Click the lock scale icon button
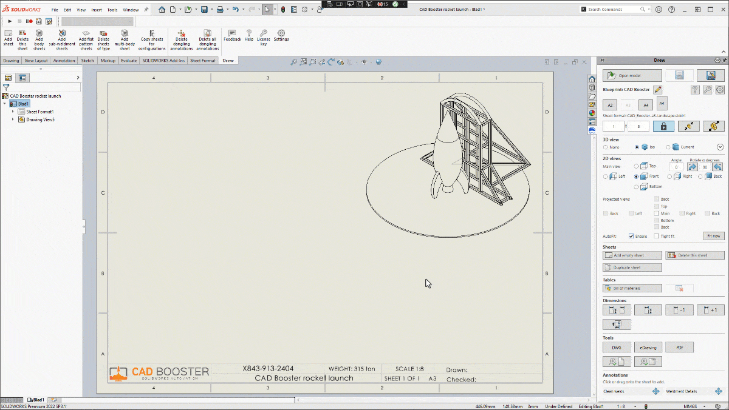This screenshot has height=410, width=729. coord(663,126)
